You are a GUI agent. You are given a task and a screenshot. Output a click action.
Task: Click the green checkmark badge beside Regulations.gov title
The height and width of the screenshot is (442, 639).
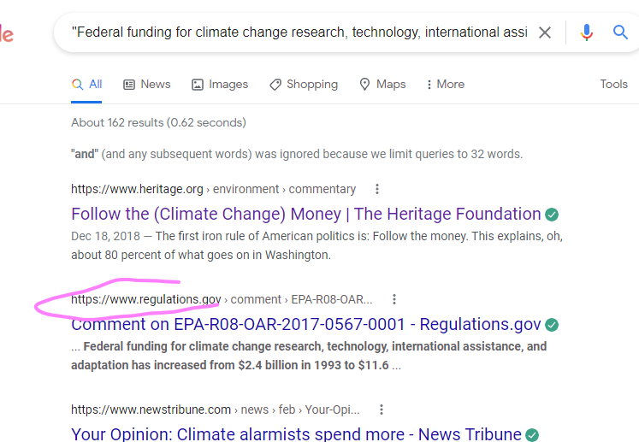coord(553,325)
